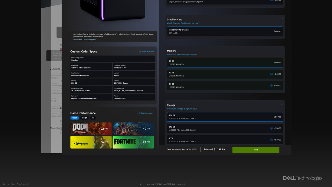Choose the 1 TB storage option
332x187 pixels.
click(225, 140)
